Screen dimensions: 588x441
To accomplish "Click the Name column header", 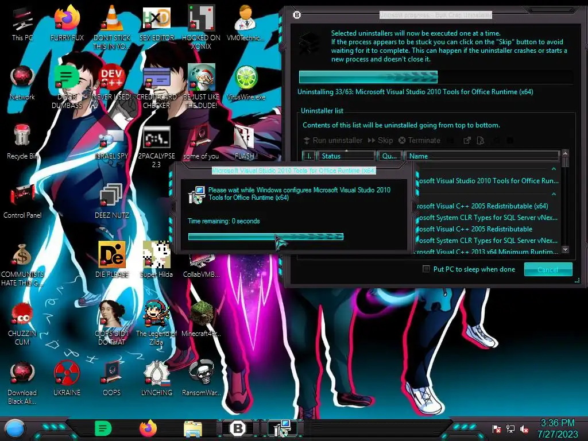I will (482, 156).
